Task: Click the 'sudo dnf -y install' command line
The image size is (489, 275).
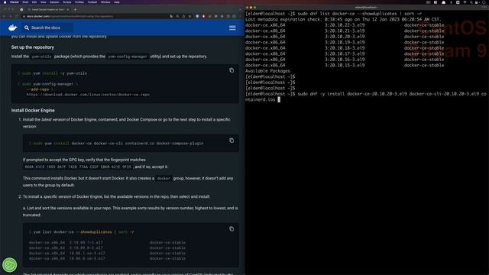Action: (365, 97)
